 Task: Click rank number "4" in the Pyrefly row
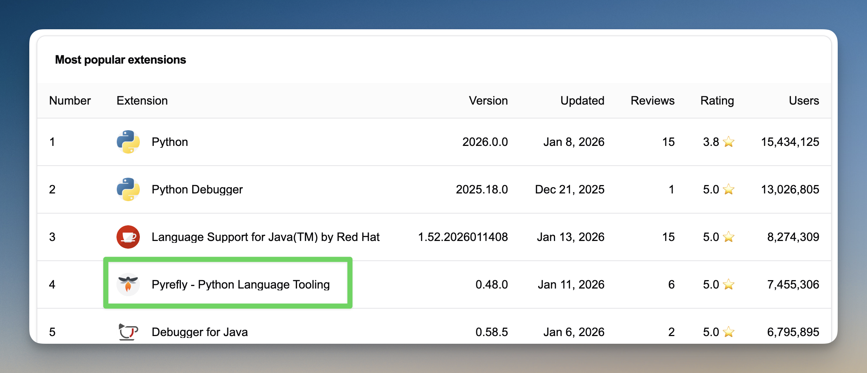[52, 285]
